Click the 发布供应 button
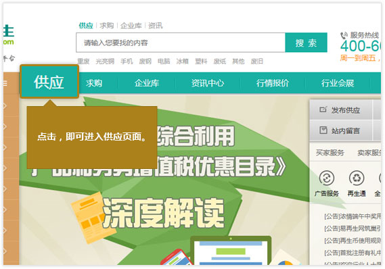Image resolution: width=385 pixels, height=269 pixels. pos(341,110)
